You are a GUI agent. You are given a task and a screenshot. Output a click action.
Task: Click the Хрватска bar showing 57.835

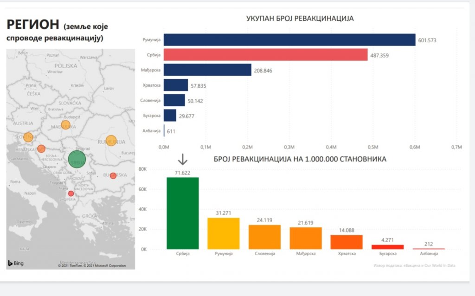tap(176, 85)
